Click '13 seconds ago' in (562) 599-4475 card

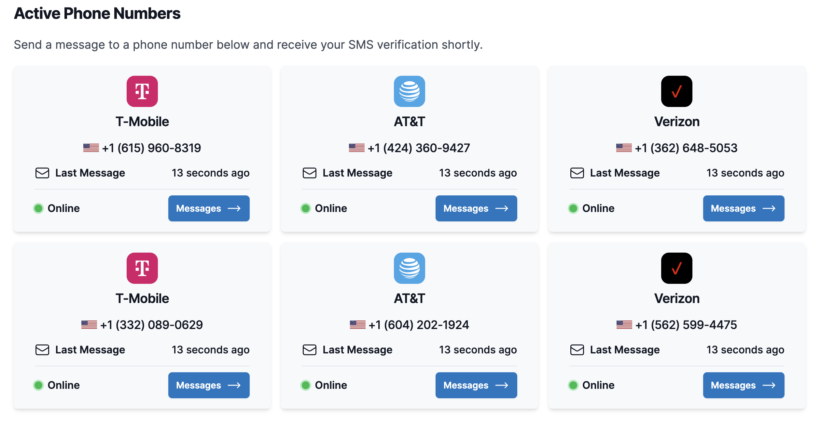point(745,350)
